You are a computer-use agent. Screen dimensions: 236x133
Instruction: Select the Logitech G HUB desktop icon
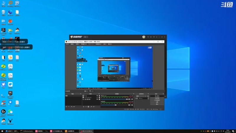(3, 113)
